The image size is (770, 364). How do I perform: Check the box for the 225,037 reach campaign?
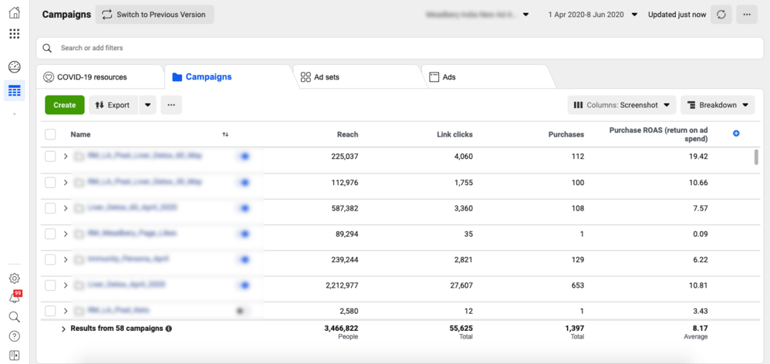[x=50, y=157]
